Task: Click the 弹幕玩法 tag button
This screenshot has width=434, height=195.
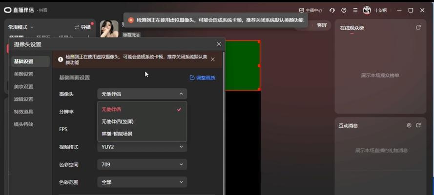Action: pos(131,35)
